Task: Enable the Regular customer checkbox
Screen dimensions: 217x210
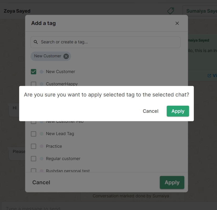Action: coord(33,159)
